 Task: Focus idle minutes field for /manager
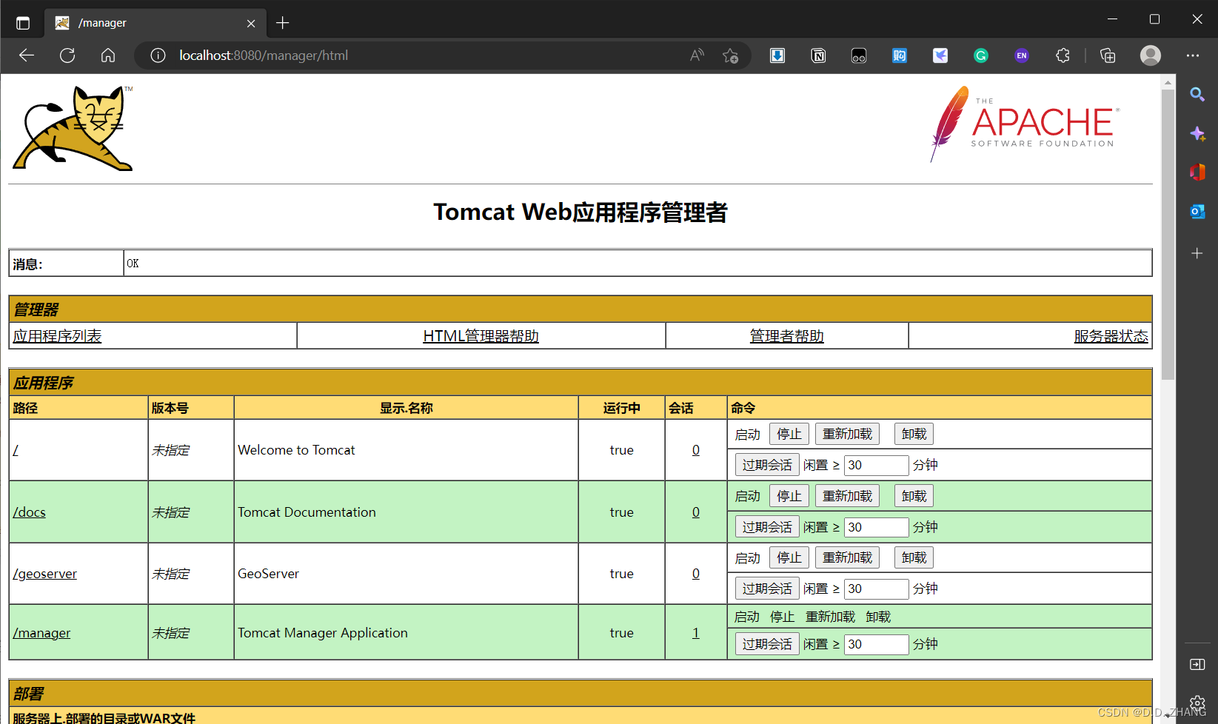pyautogui.click(x=876, y=644)
